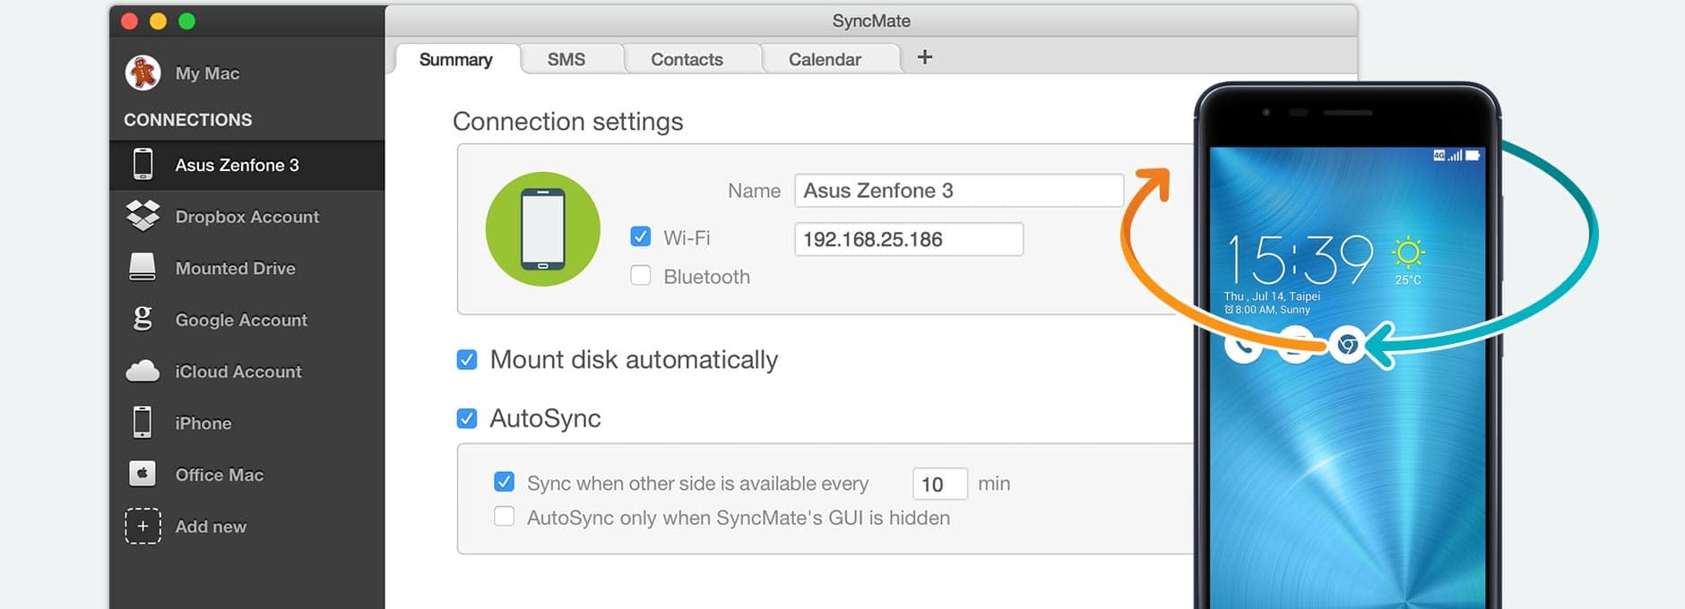Click the Connection settings heading

(568, 121)
